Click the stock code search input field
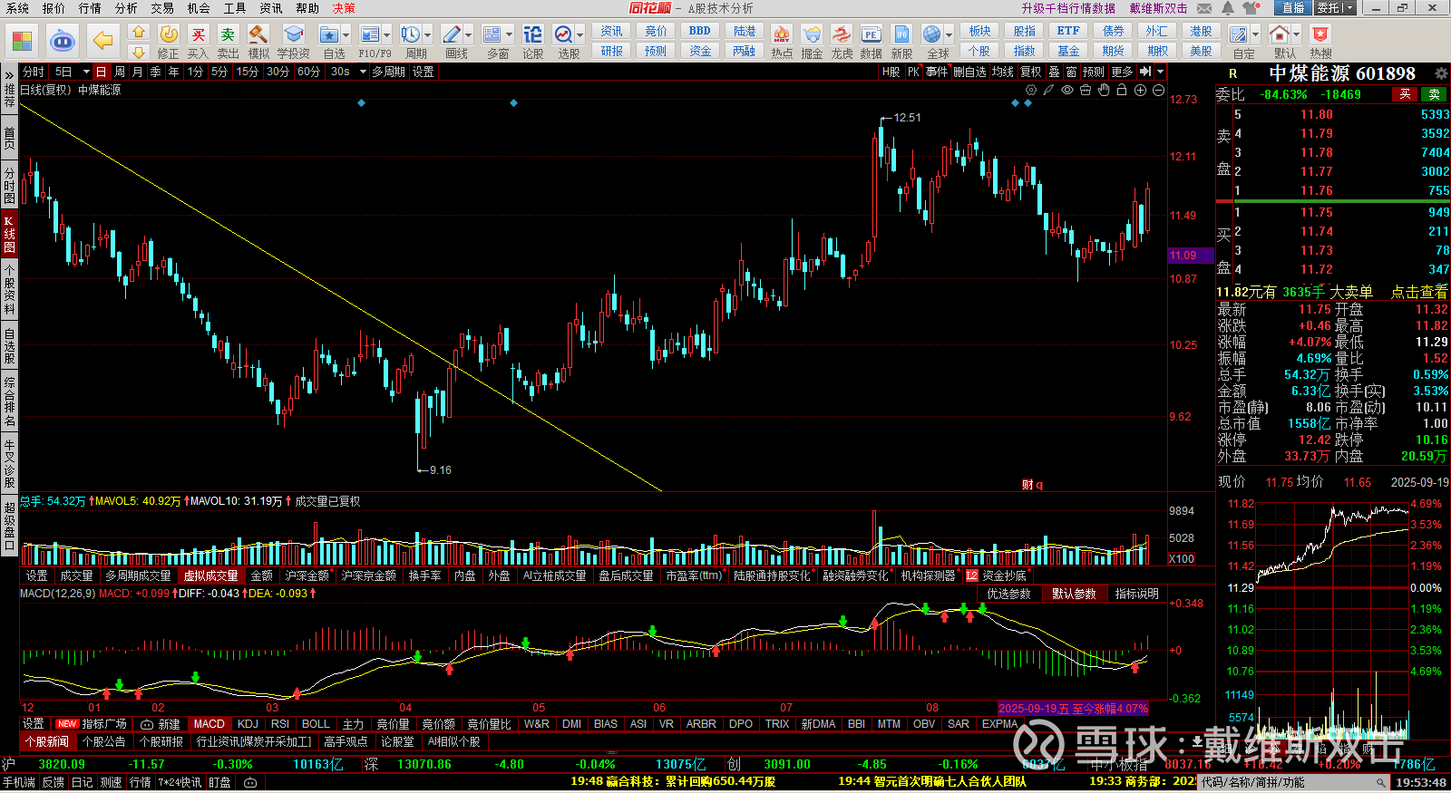 pyautogui.click(x=1286, y=782)
